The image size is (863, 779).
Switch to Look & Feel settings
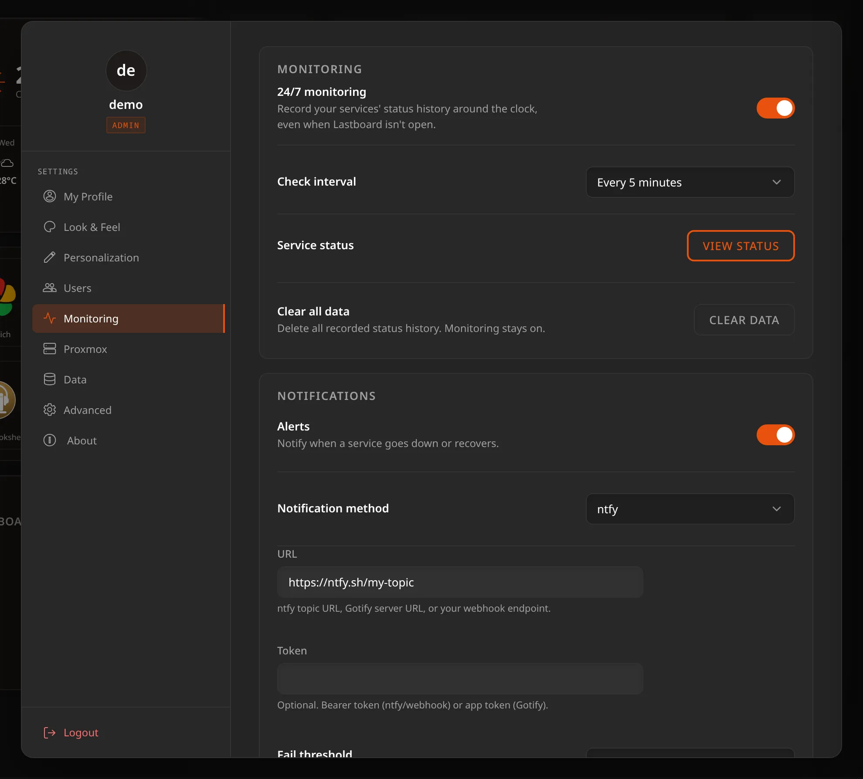pyautogui.click(x=129, y=227)
